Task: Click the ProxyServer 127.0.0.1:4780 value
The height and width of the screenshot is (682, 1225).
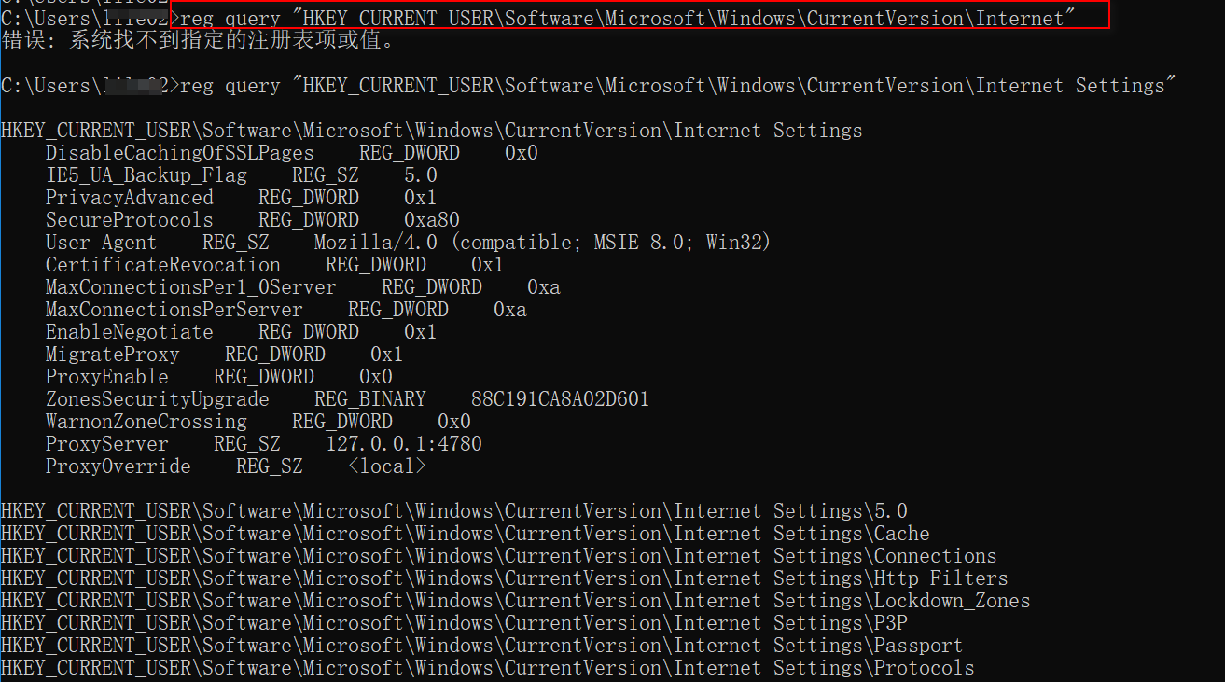Action: point(264,444)
